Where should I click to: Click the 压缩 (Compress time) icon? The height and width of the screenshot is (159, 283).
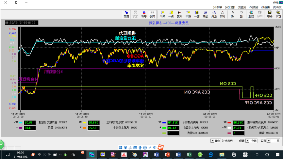pos(206,14)
